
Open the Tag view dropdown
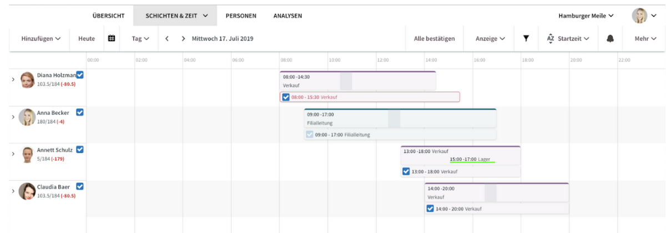(140, 39)
